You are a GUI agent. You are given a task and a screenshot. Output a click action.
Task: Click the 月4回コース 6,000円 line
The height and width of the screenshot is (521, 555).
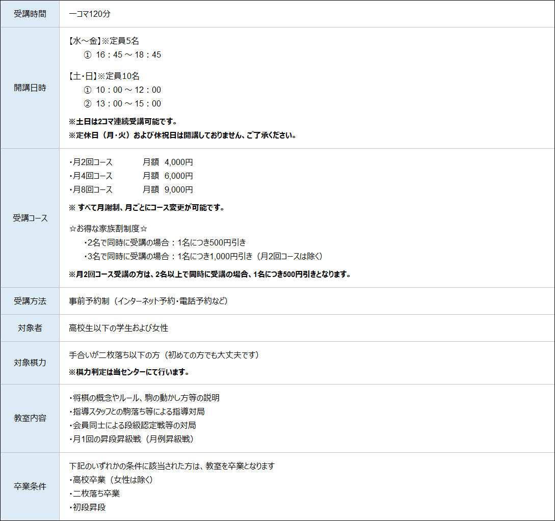pos(130,176)
